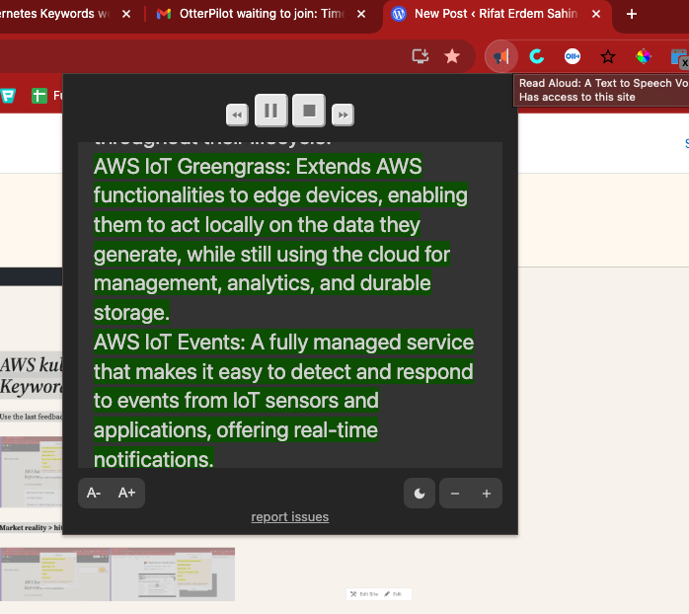Open the bottom-right screenshot thumbnail in post
The width and height of the screenshot is (689, 614).
(x=173, y=574)
